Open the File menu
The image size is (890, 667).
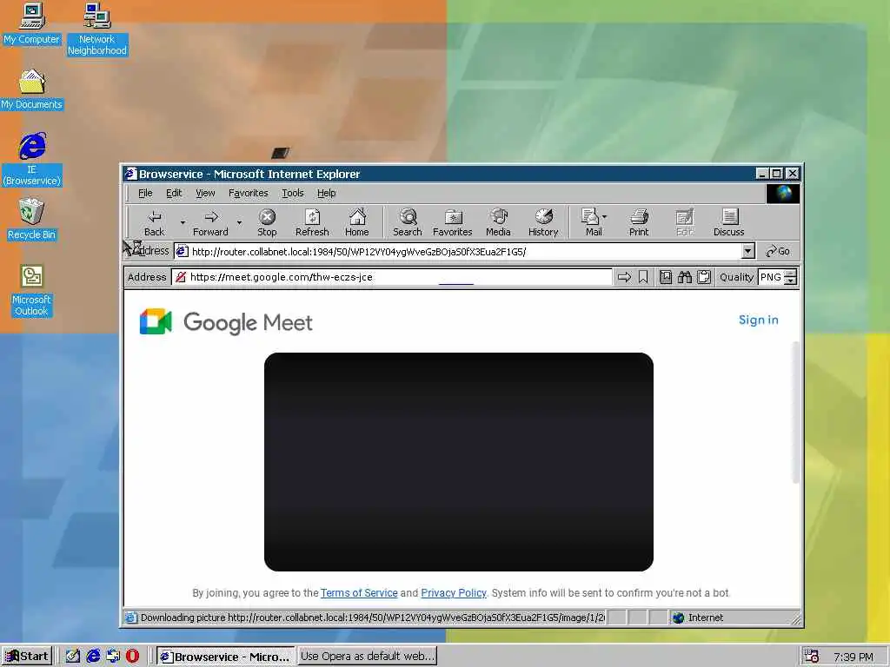(145, 193)
